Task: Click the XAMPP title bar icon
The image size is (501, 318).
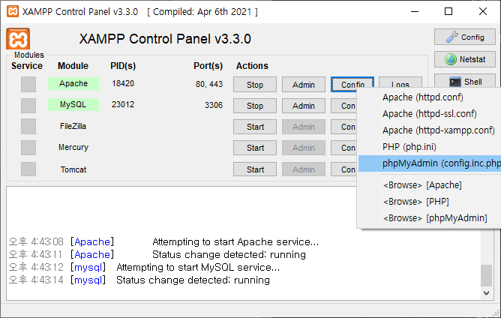Action: pos(13,11)
